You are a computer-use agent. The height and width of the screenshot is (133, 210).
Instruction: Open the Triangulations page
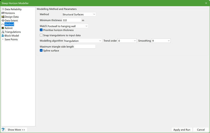click(13, 32)
